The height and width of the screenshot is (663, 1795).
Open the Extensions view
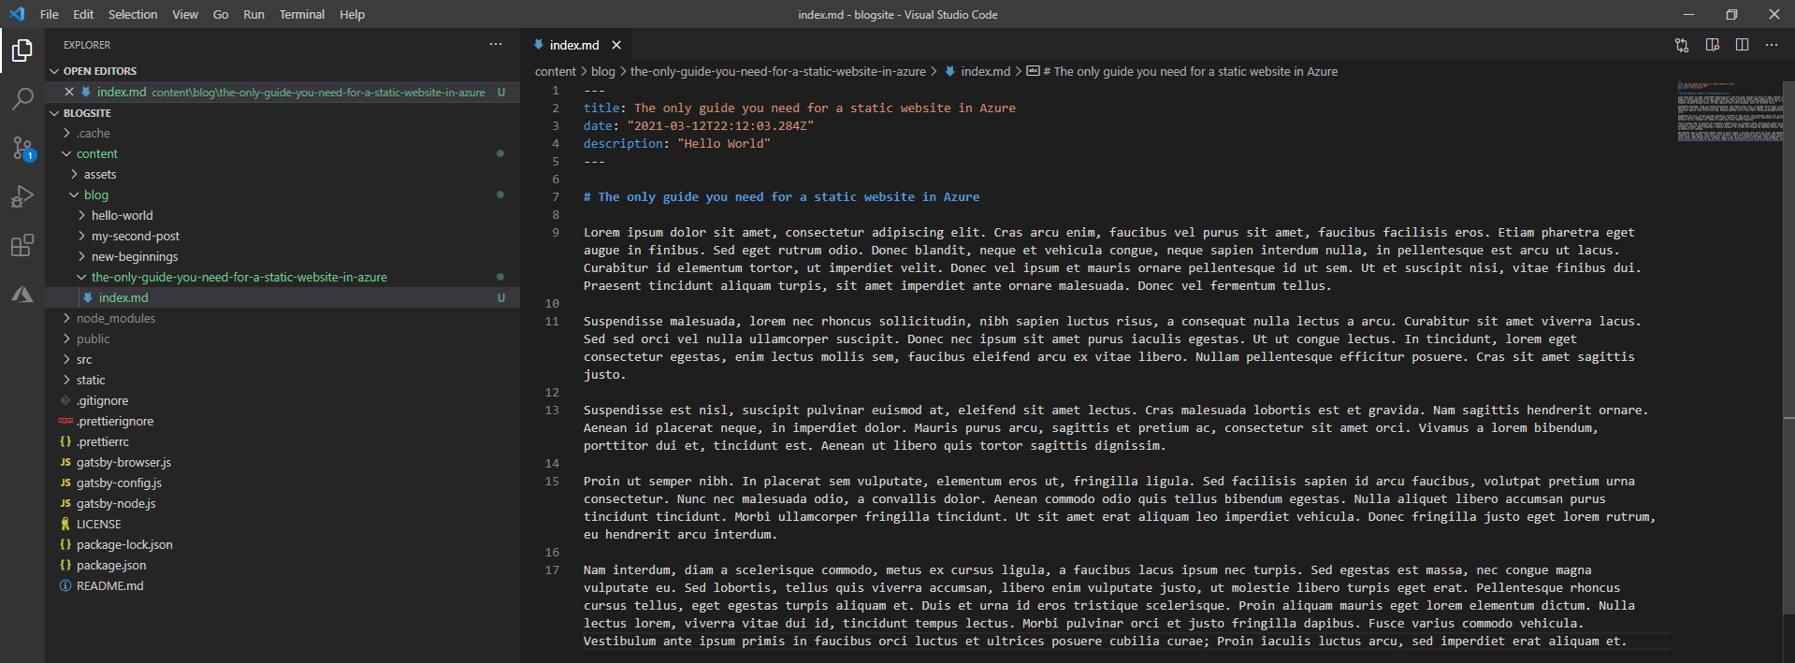[x=22, y=246]
